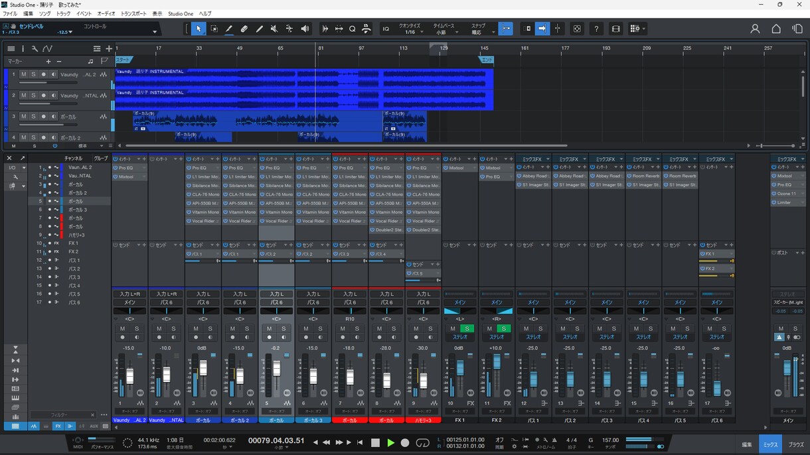The height and width of the screenshot is (455, 810).
Task: Click the 編集 button at bottom right
Action: [x=747, y=444]
